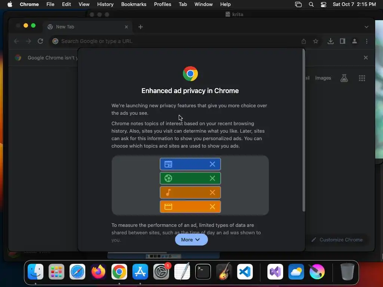The width and height of the screenshot is (383, 287).
Task: Open Spotlight search in menu bar
Action: click(x=311, y=4)
